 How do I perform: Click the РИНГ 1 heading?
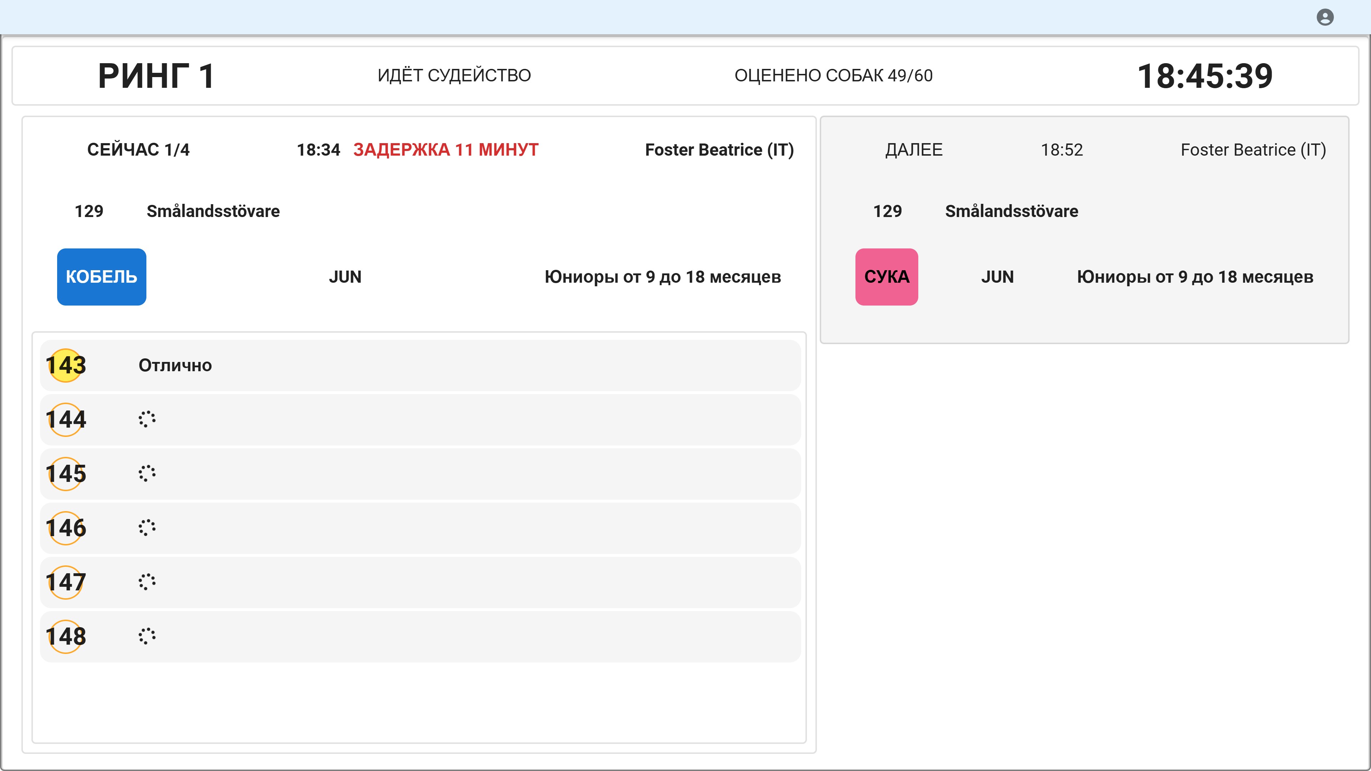point(156,76)
